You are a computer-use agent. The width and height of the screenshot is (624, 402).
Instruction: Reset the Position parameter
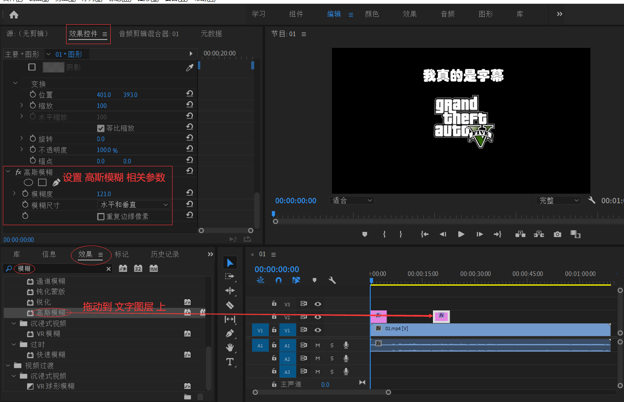pyautogui.click(x=190, y=94)
